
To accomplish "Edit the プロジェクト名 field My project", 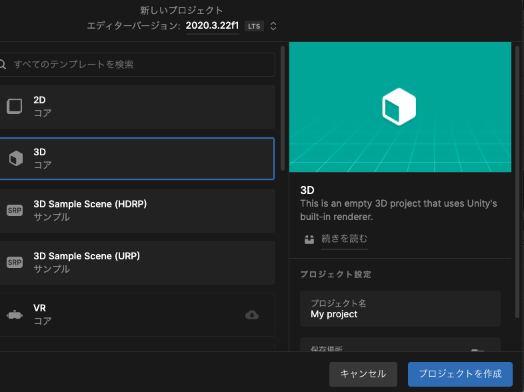I will pos(401,309).
